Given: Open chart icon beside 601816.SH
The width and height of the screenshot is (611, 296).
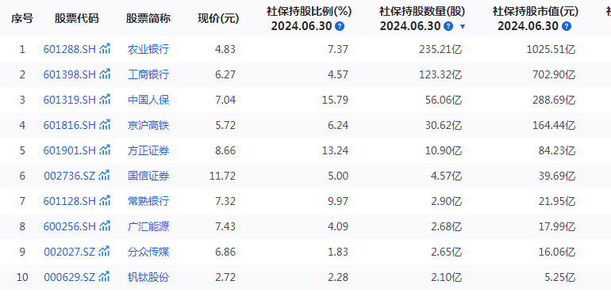Looking at the screenshot, I should (x=105, y=125).
